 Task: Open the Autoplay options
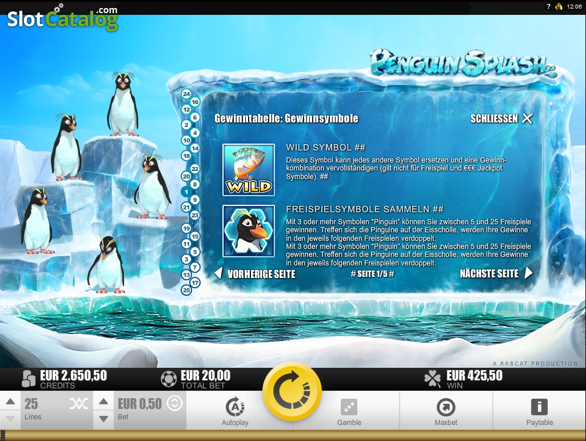pos(235,411)
